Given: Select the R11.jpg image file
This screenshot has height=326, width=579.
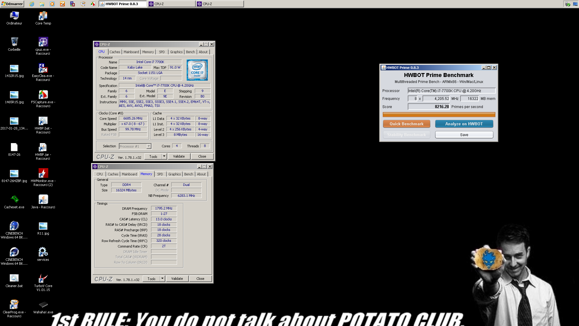Looking at the screenshot, I should pos(43,228).
